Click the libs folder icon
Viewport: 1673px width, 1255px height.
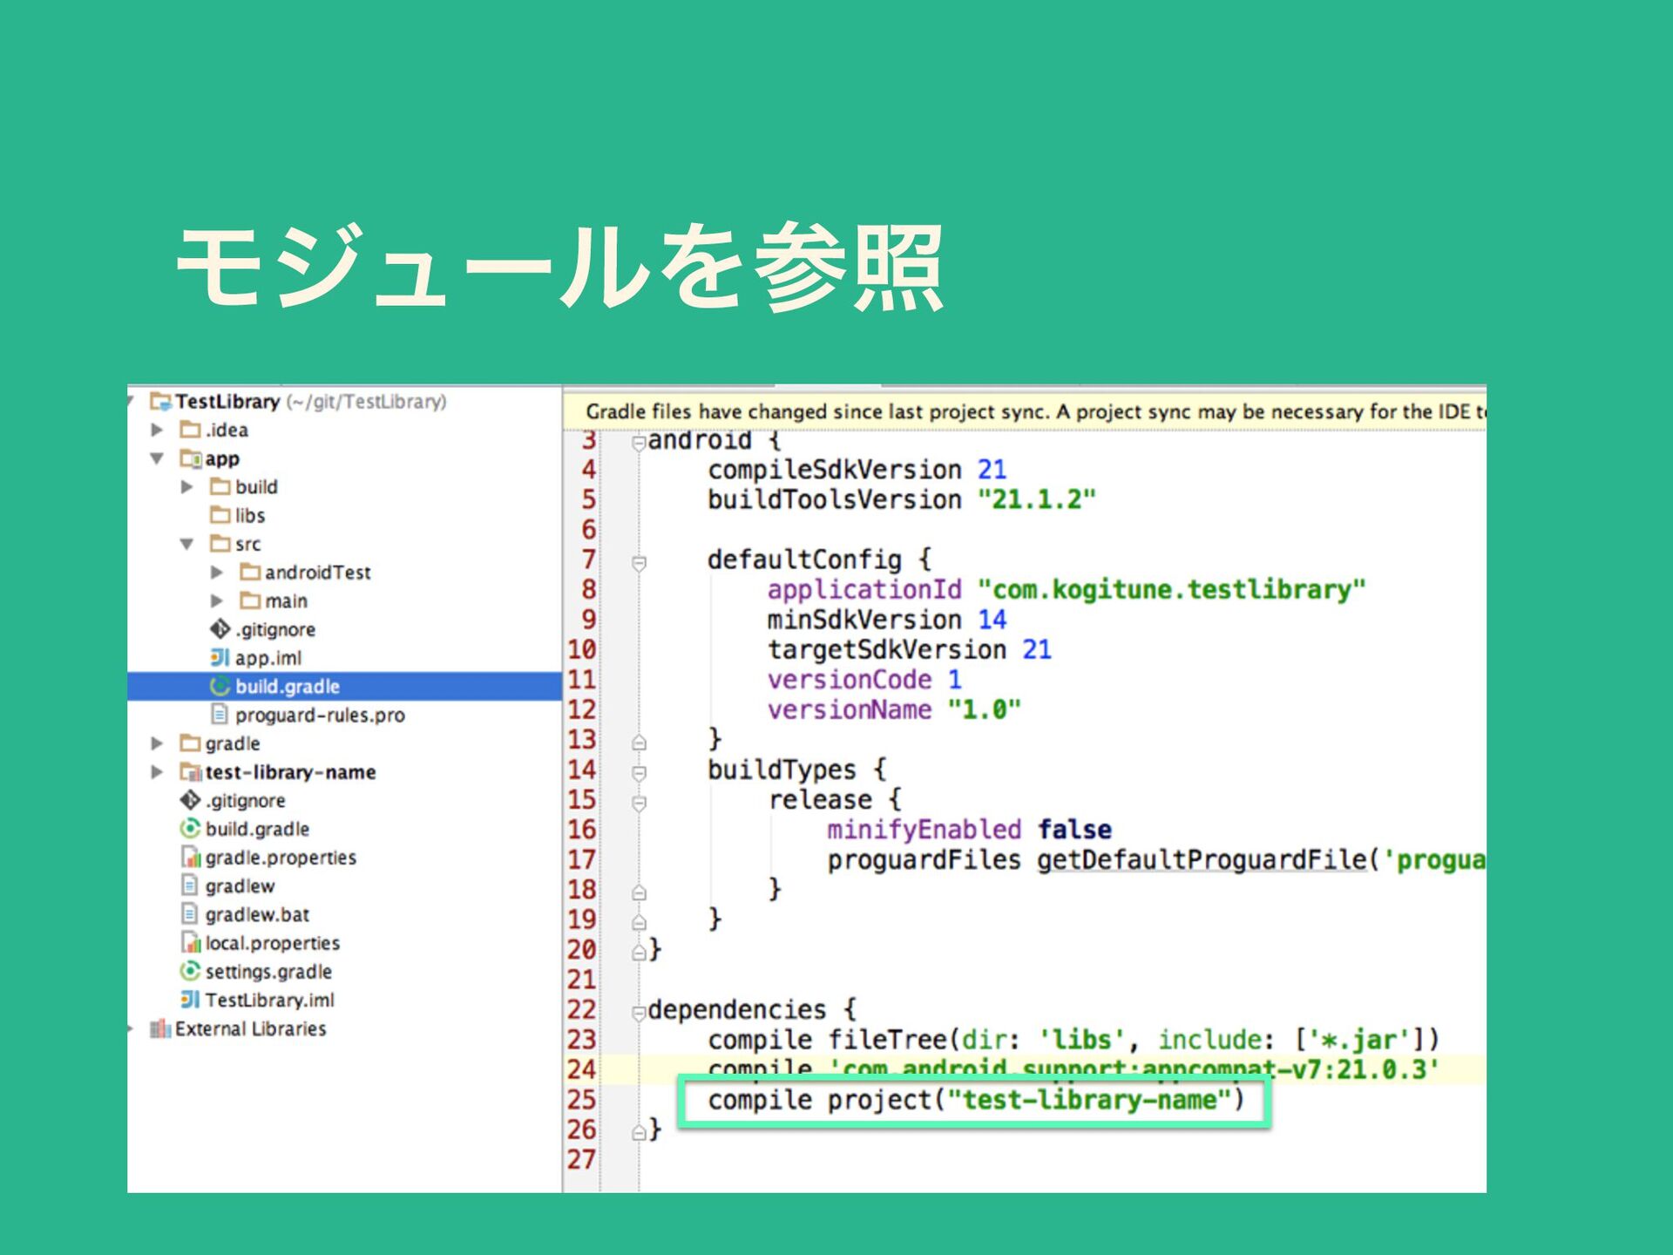coord(220,515)
